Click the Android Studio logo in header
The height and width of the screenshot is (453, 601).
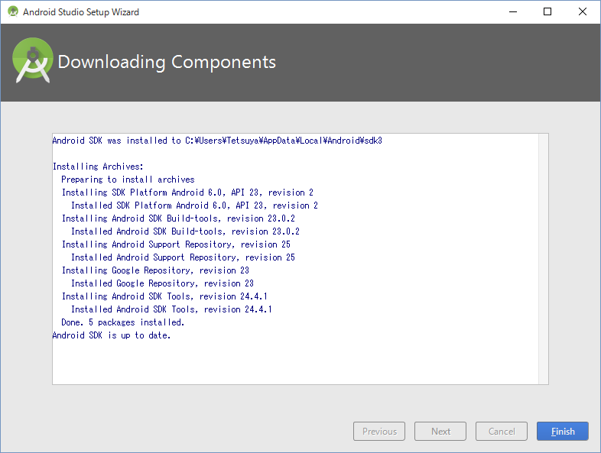click(33, 60)
